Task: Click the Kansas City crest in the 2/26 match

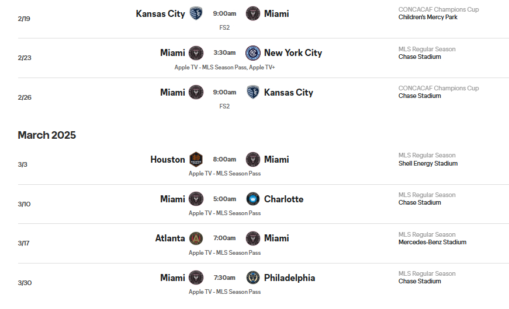Action: pyautogui.click(x=253, y=92)
